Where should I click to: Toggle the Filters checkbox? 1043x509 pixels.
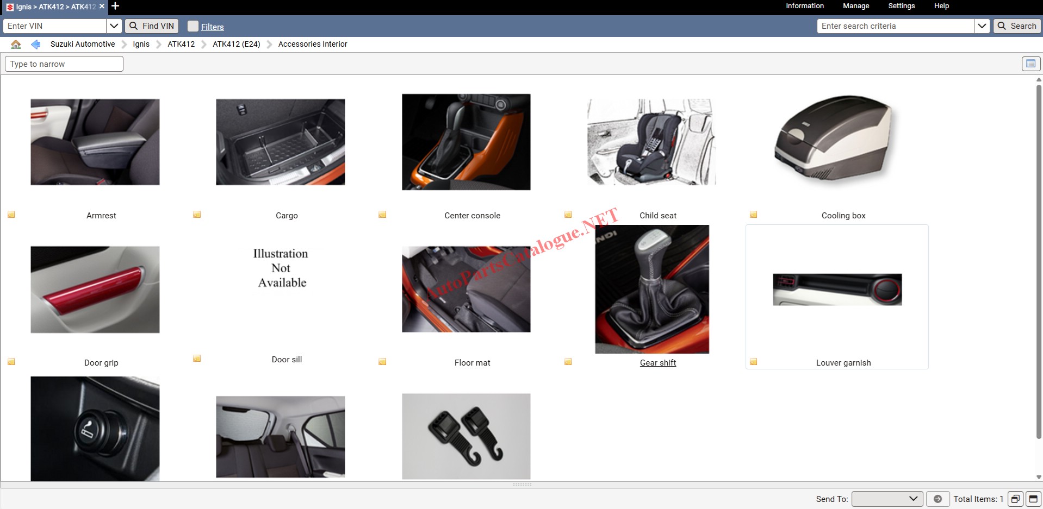pyautogui.click(x=193, y=26)
